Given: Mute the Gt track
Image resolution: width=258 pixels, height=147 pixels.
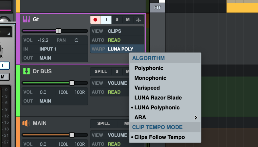Looking at the screenshot, I should [128, 20].
